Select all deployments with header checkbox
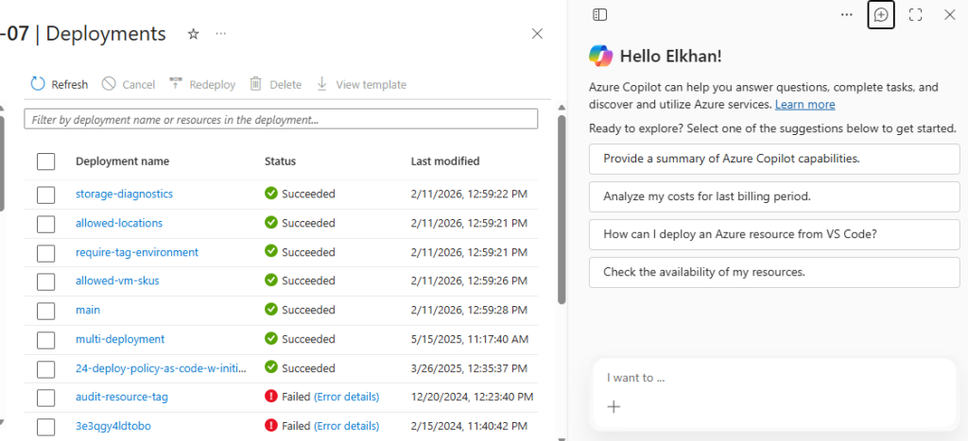Image resolution: width=968 pixels, height=441 pixels. coord(46,161)
